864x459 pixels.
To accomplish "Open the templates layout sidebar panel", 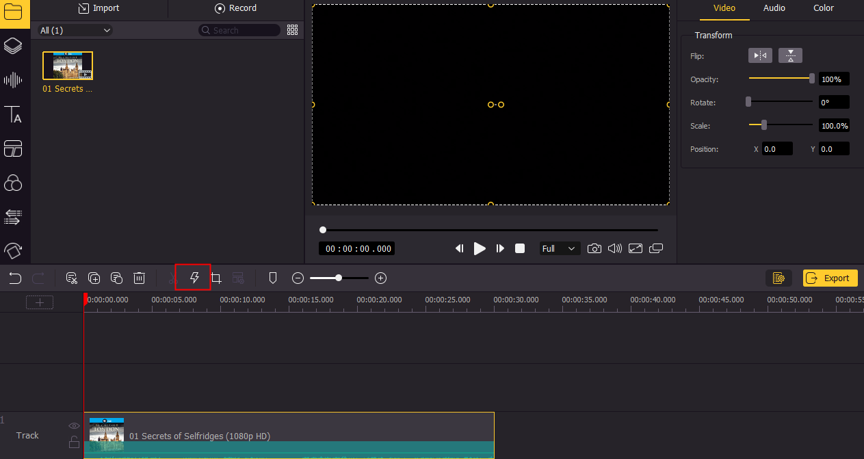I will tap(13, 148).
